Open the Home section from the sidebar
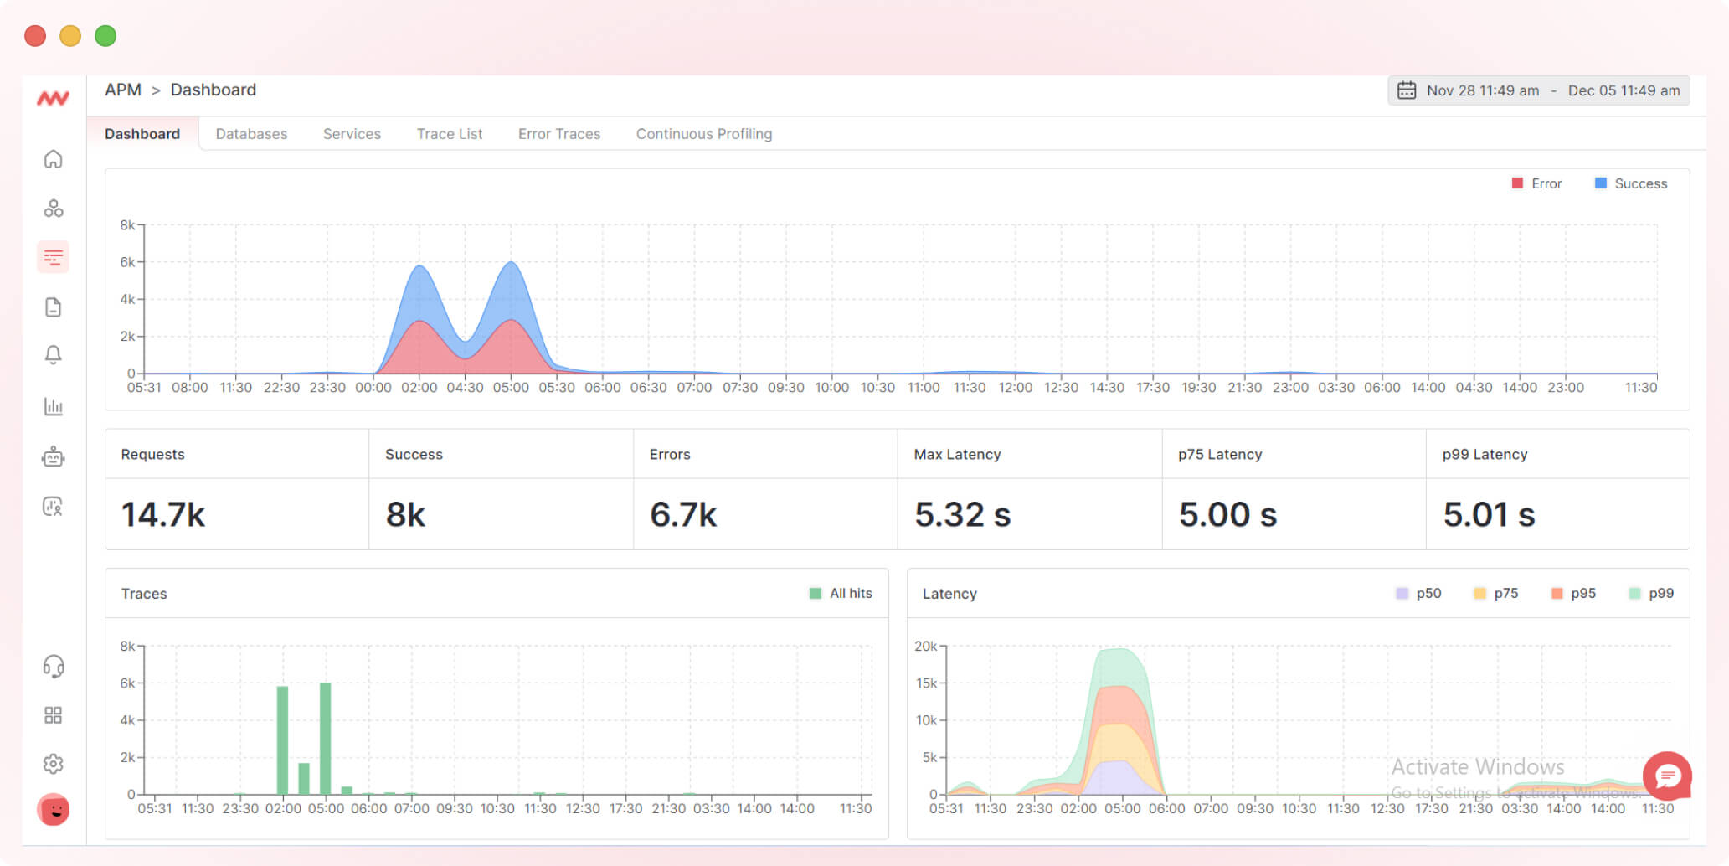Viewport: 1729px width, 866px height. pyautogui.click(x=53, y=158)
